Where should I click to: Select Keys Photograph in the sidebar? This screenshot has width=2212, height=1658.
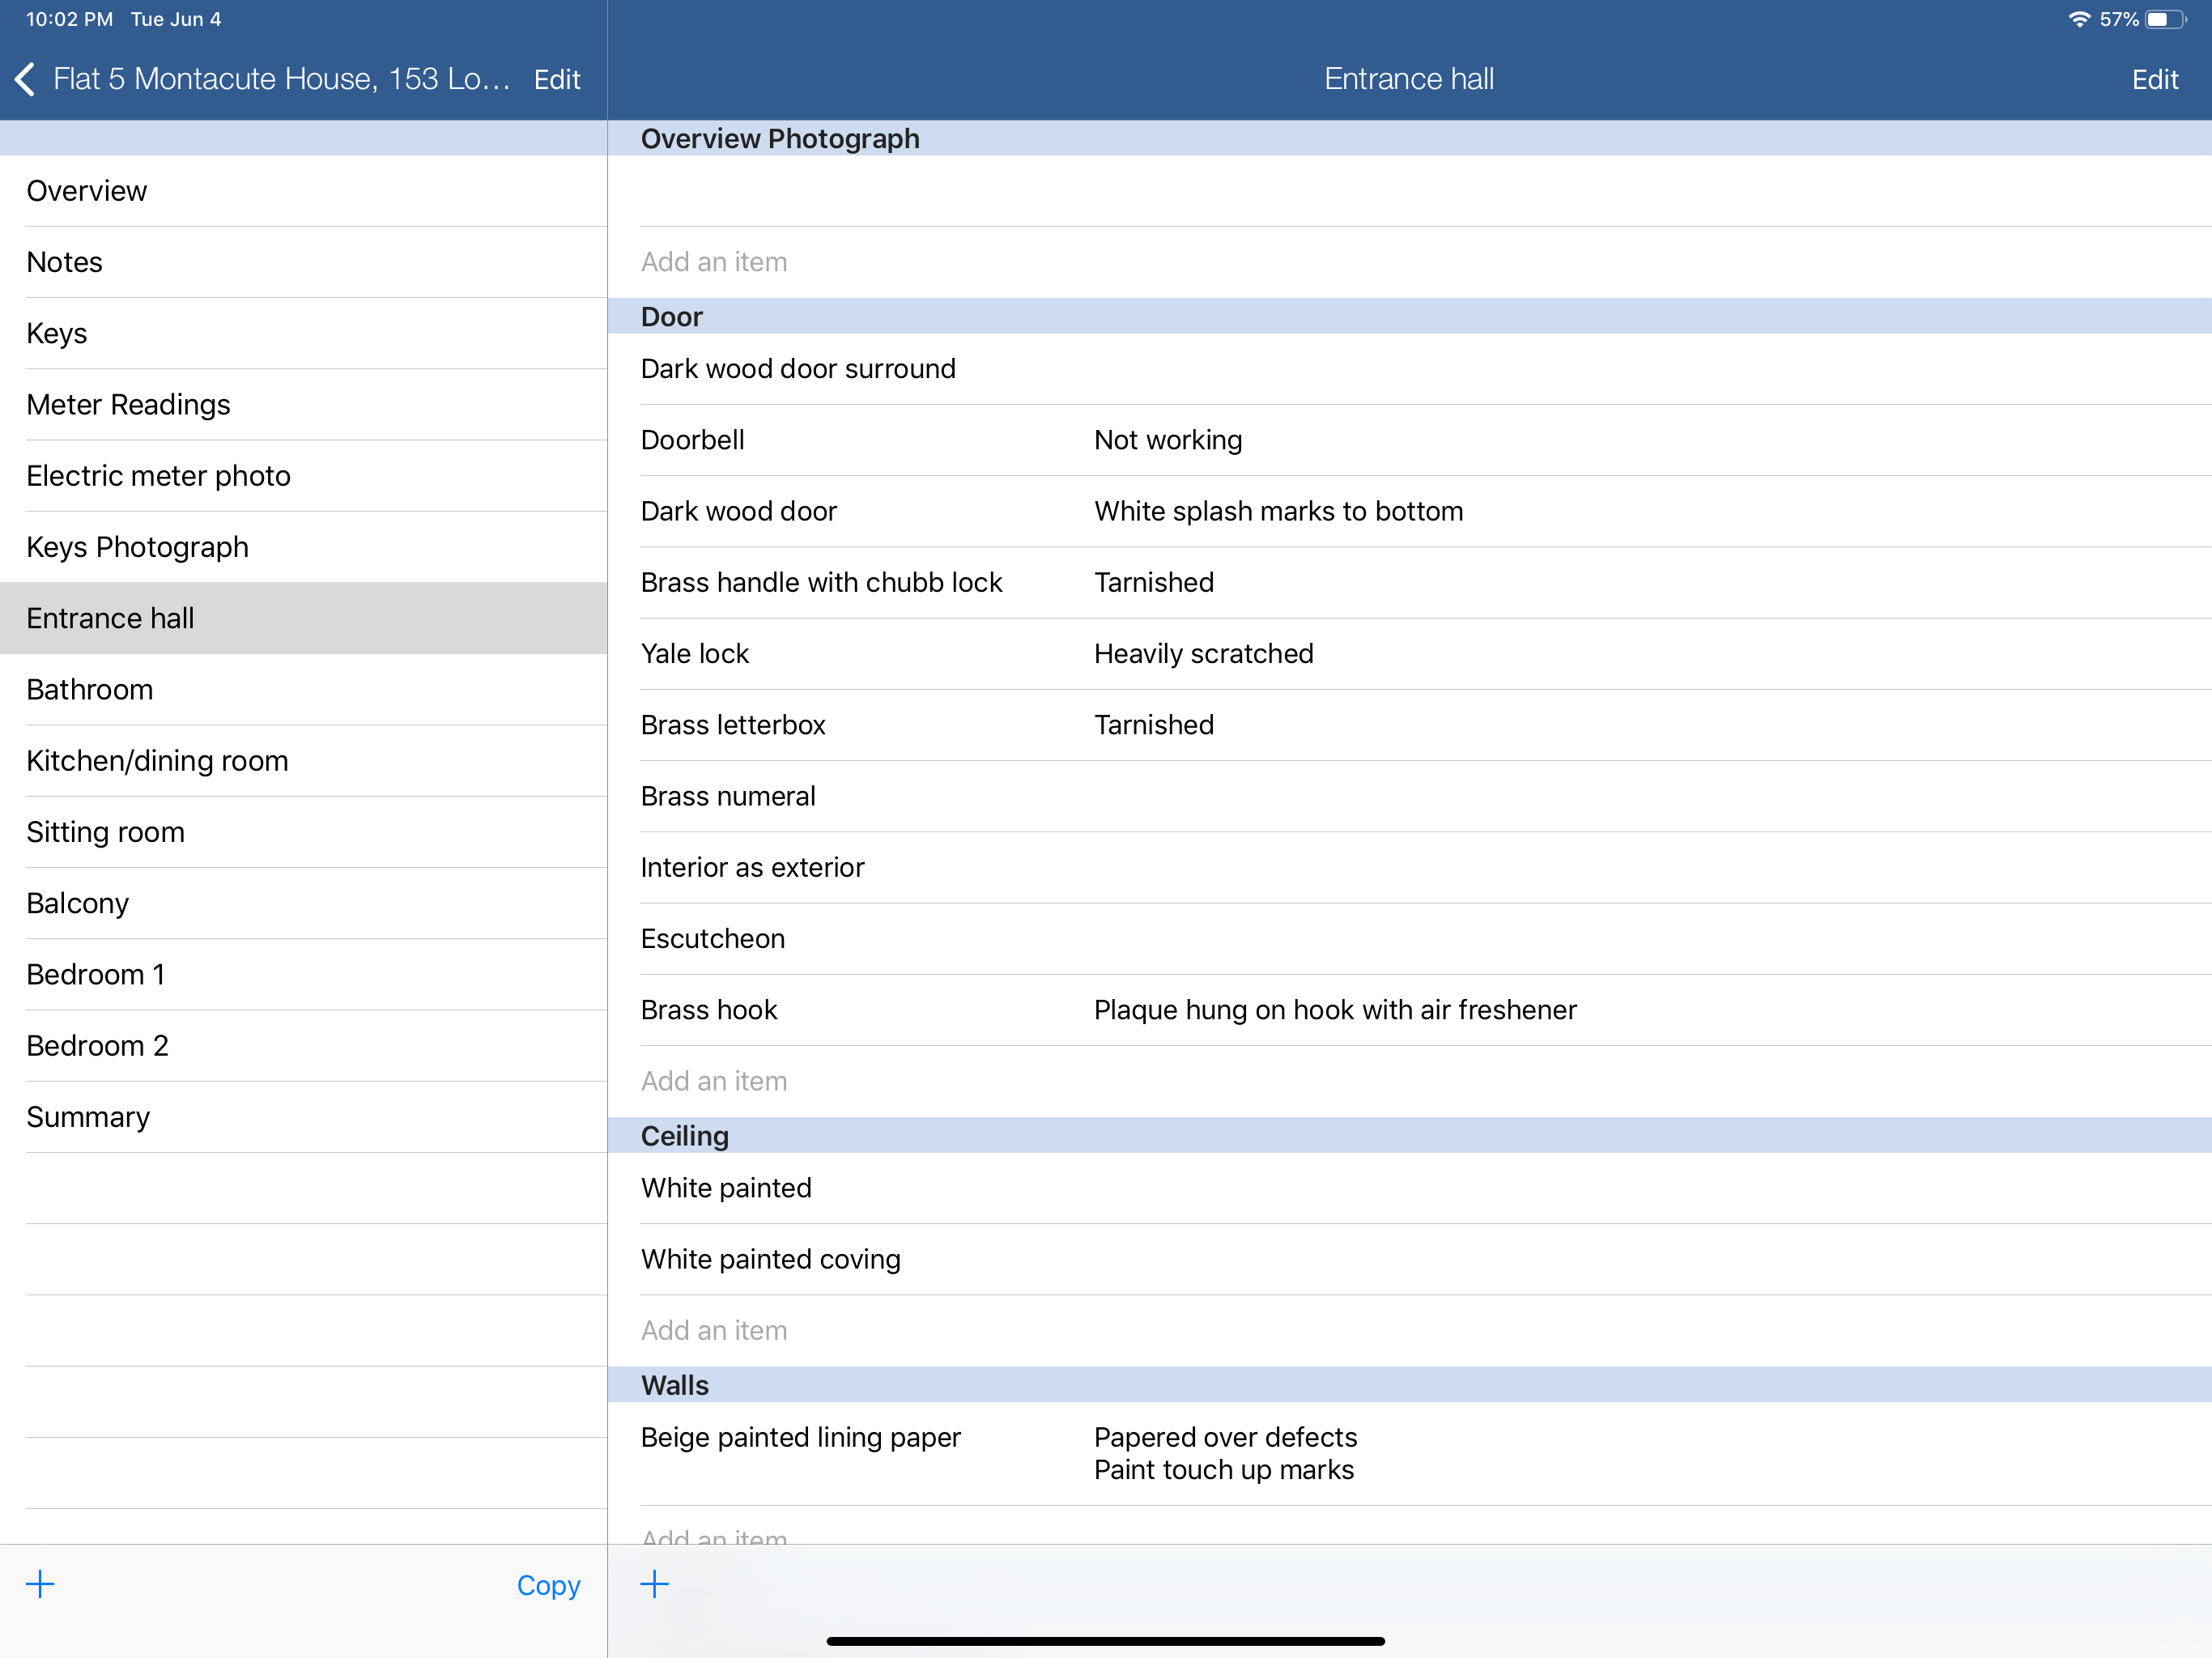click(x=304, y=547)
